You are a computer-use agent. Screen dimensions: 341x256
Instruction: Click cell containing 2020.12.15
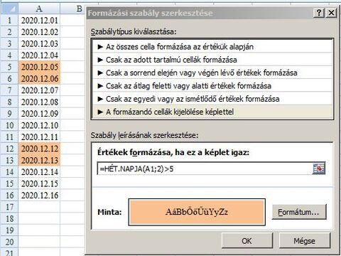[x=39, y=183]
